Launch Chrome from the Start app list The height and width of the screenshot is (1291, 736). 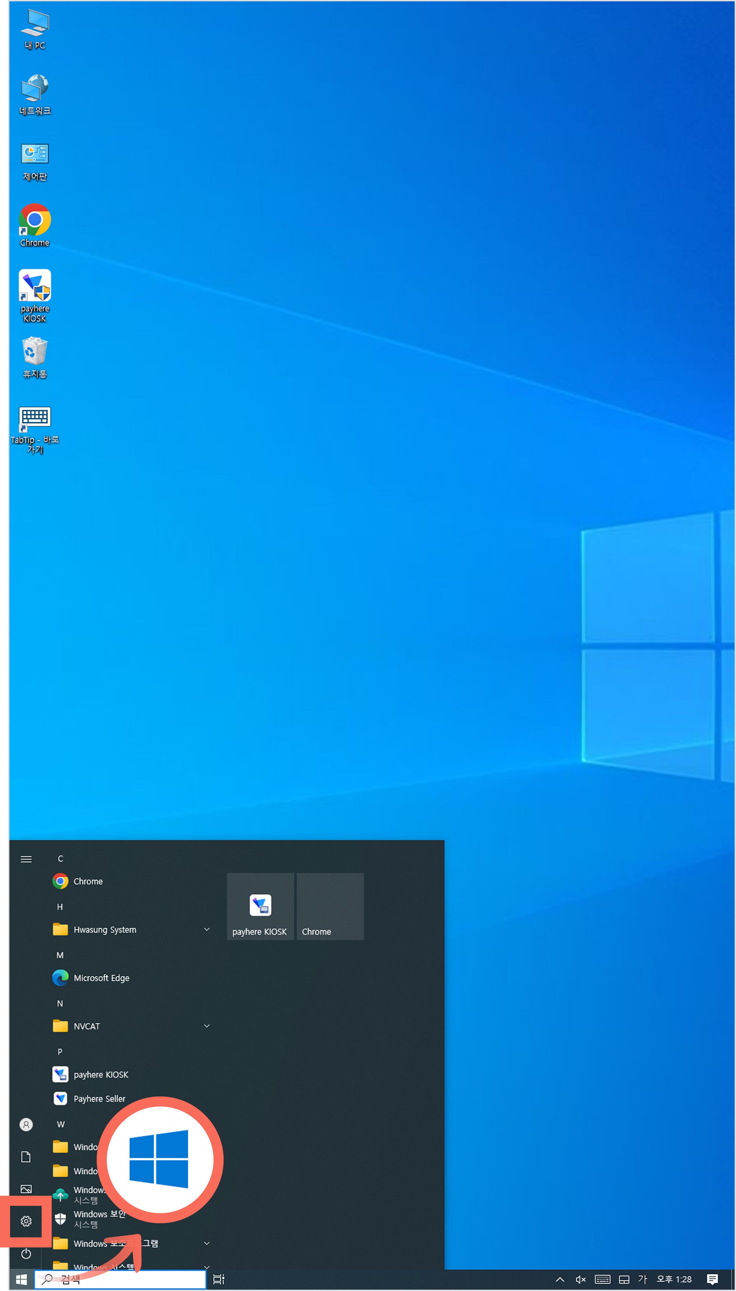(x=132, y=881)
